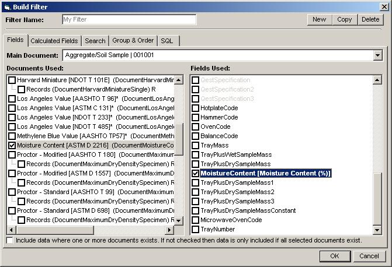The height and width of the screenshot is (267, 392).
Task: Uncheck the MoistureContent field checkbox
Action: coord(196,173)
